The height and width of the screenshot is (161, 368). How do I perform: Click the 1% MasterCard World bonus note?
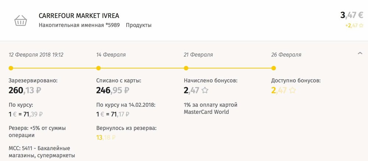pos(210,108)
